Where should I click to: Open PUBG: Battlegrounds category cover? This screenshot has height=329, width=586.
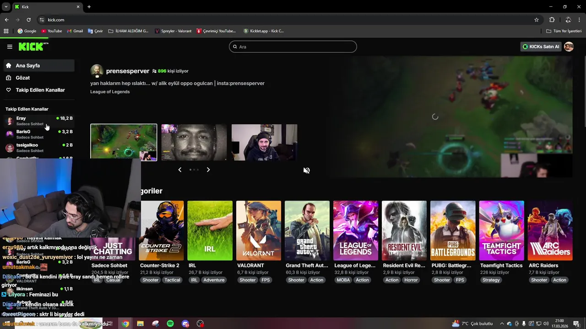(x=453, y=231)
